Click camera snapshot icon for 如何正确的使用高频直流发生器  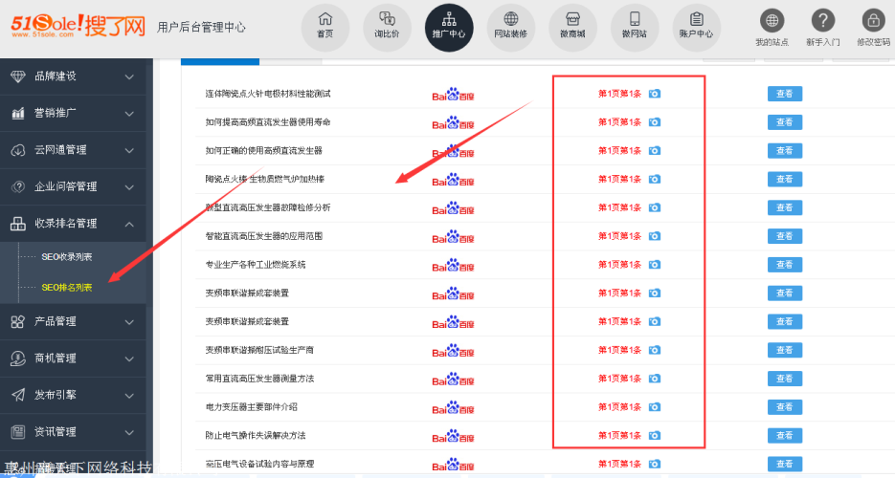pyautogui.click(x=655, y=150)
